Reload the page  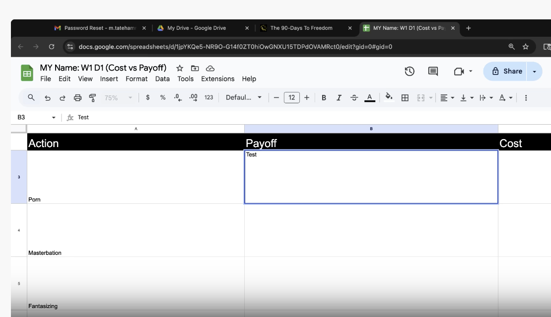[x=52, y=46]
